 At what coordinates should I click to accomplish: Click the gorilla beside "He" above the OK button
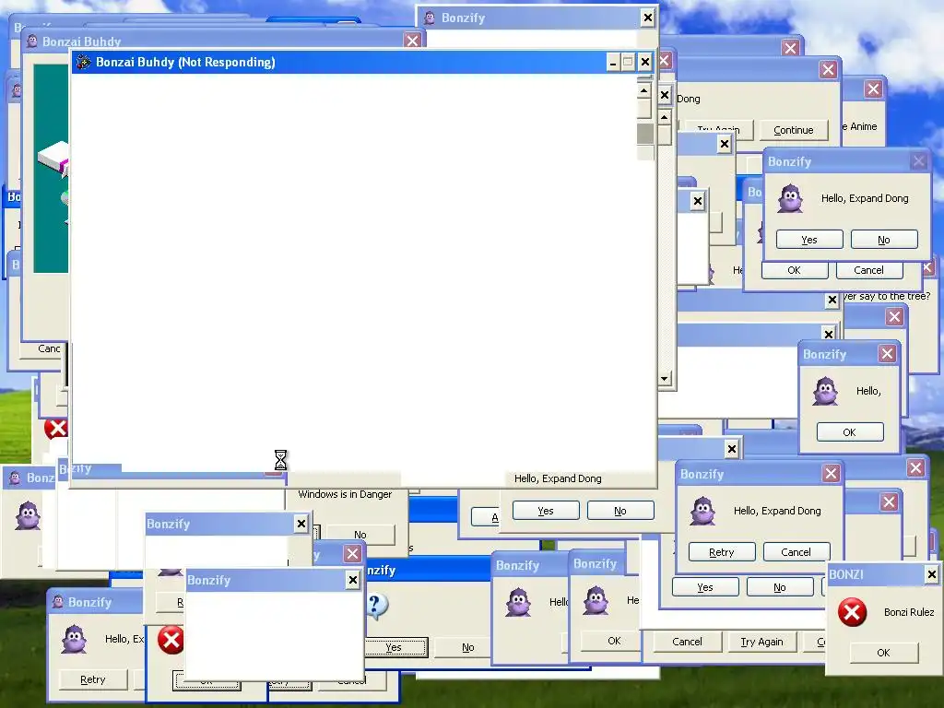596,600
